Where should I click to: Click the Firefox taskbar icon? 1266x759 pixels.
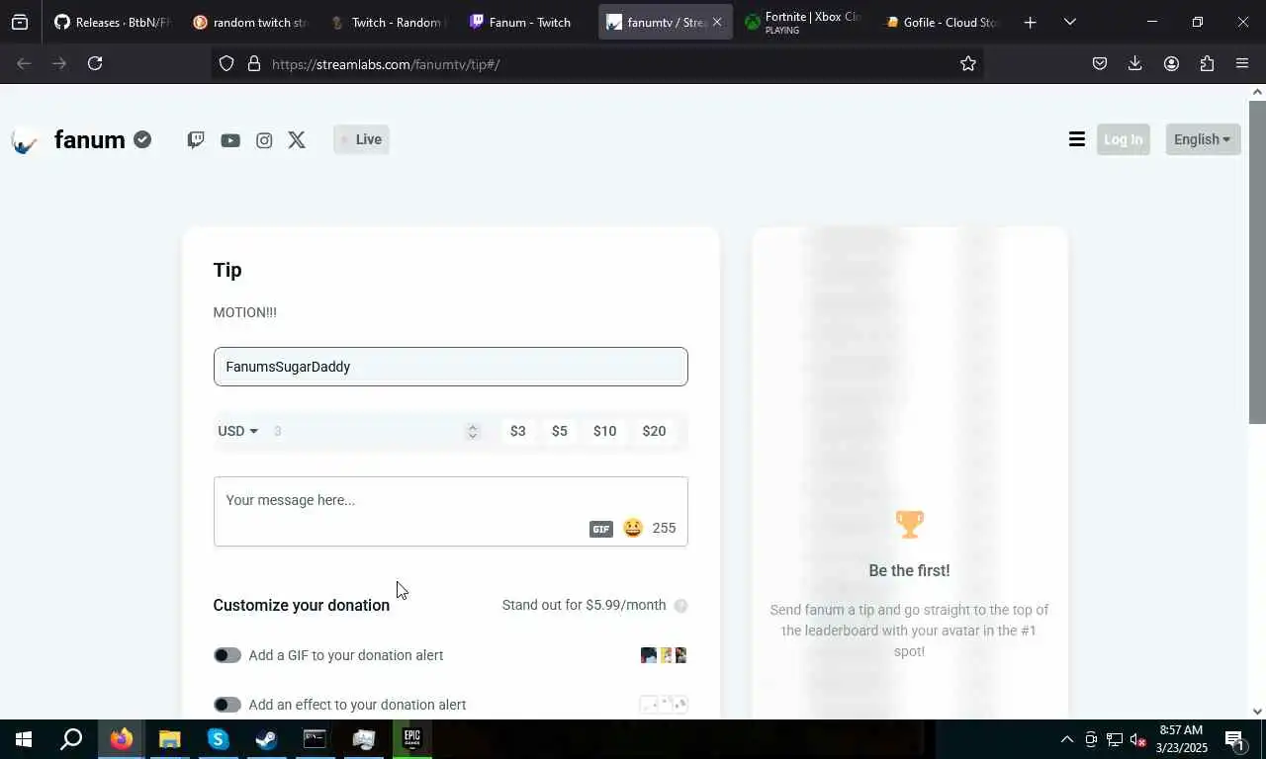121,739
